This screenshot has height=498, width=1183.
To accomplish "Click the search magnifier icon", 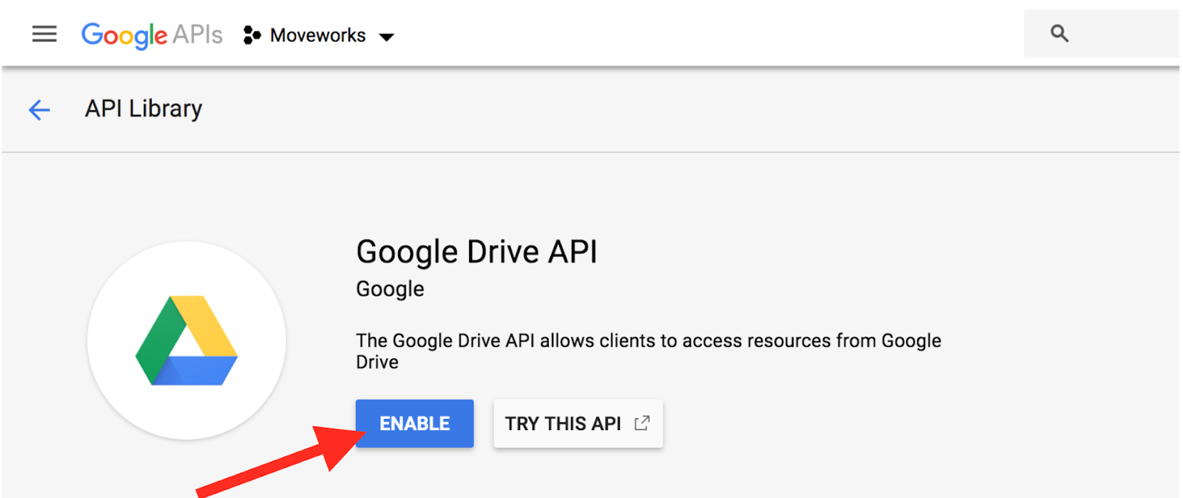I will point(1059,34).
